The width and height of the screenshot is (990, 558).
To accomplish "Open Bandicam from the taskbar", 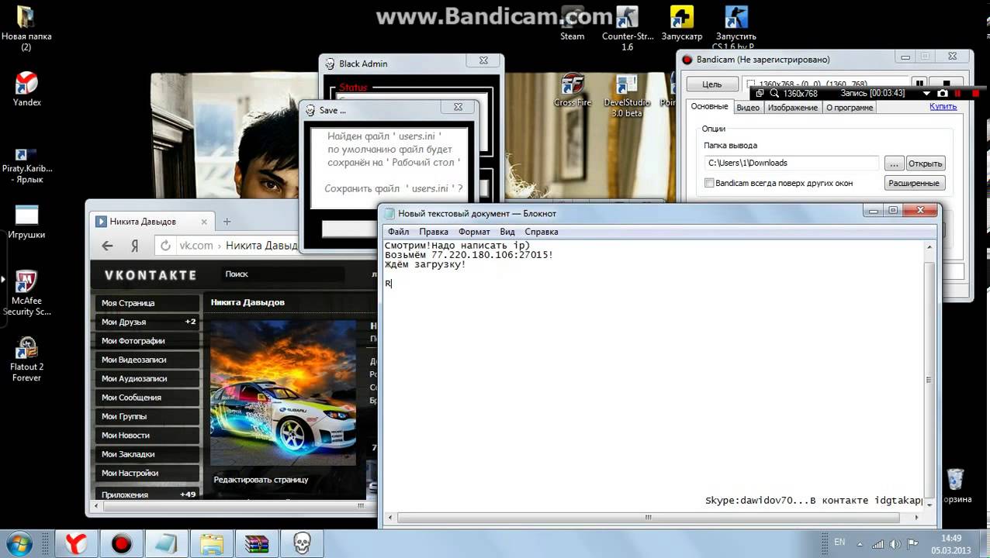I will coord(121,543).
